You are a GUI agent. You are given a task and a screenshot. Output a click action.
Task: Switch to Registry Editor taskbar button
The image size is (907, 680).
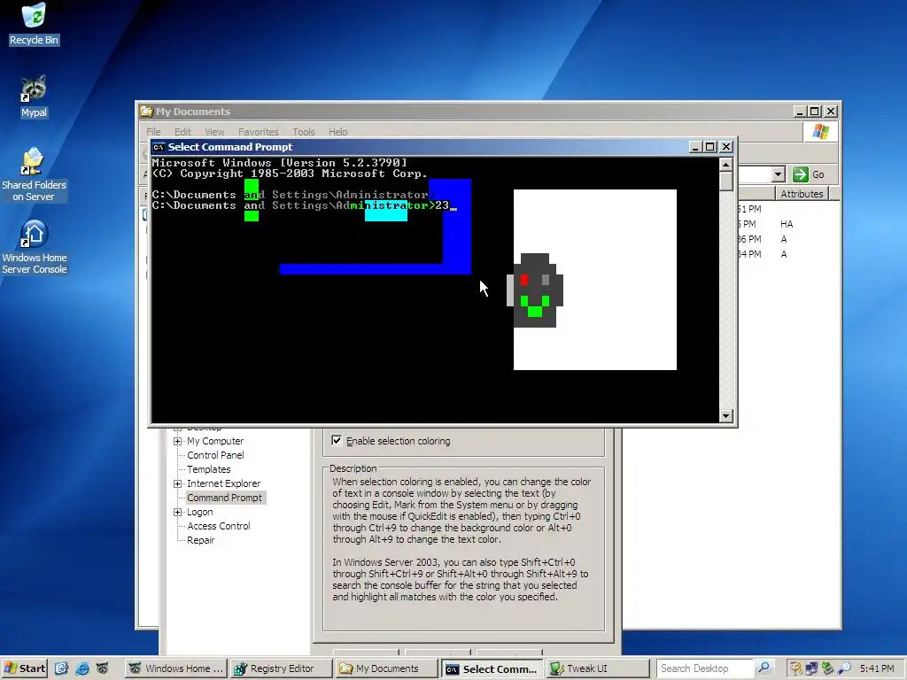[281, 668]
